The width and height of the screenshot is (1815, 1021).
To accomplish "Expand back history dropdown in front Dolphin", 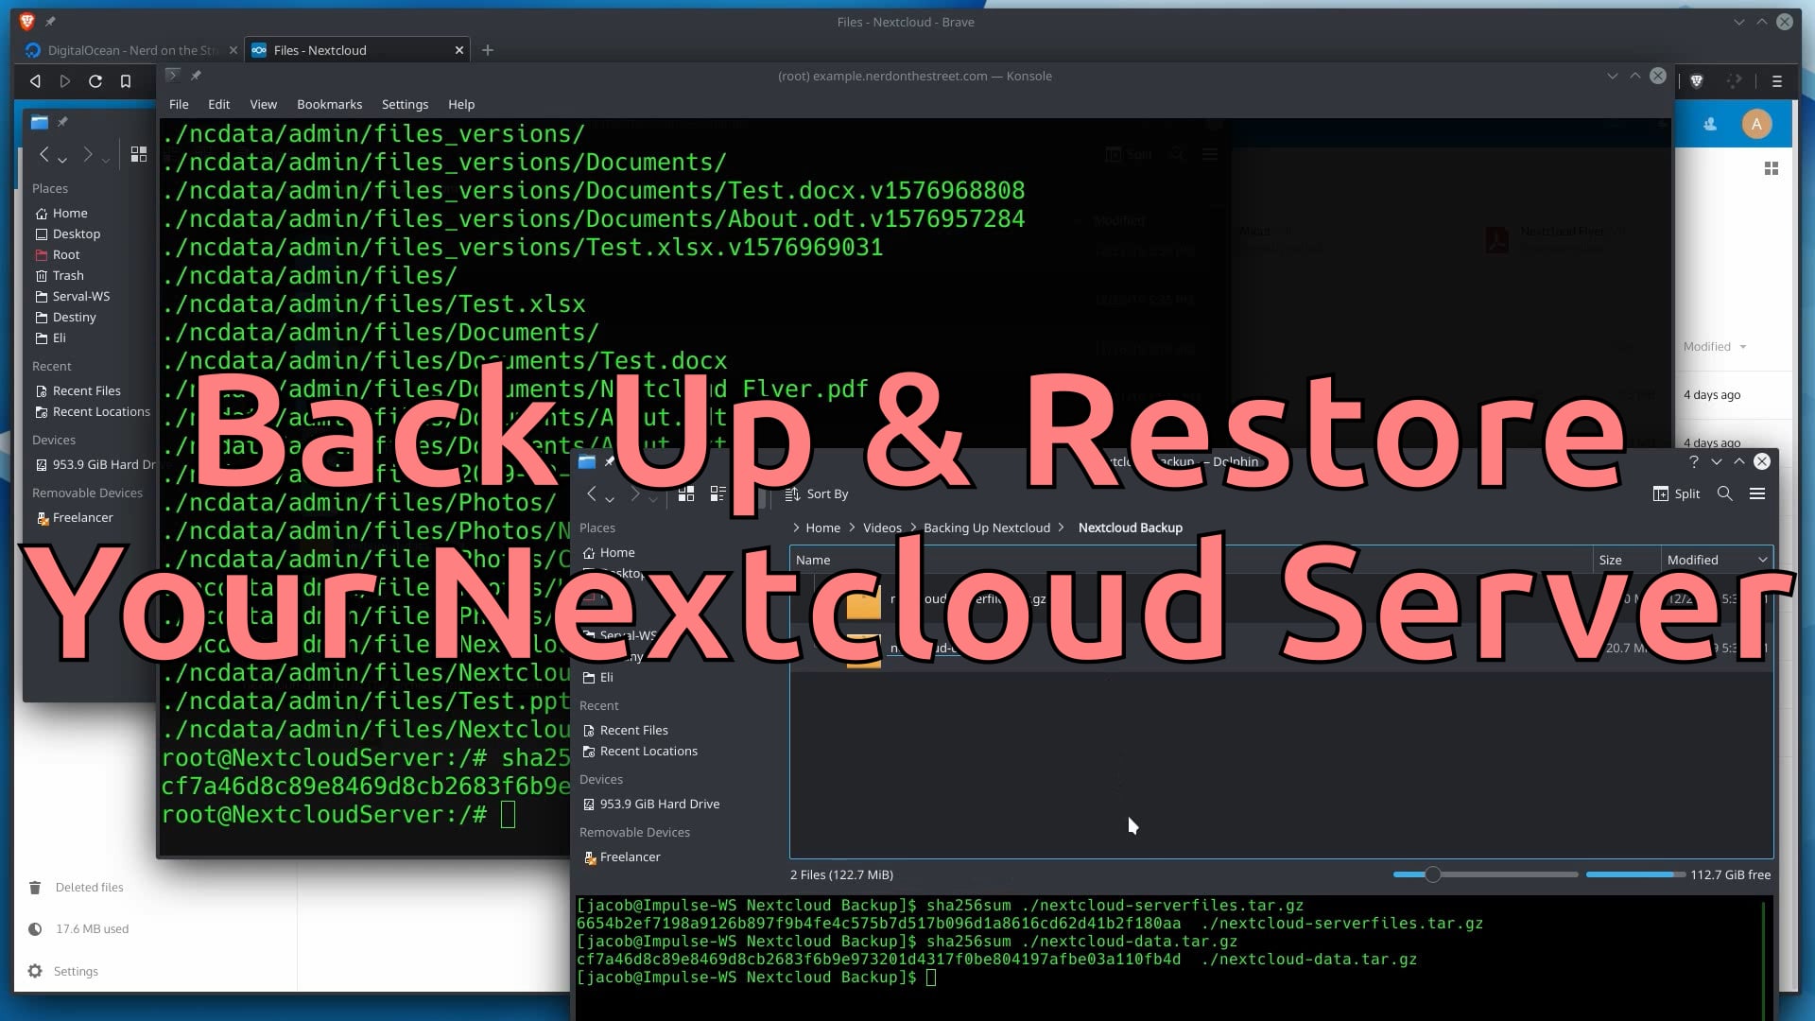I will click(610, 498).
